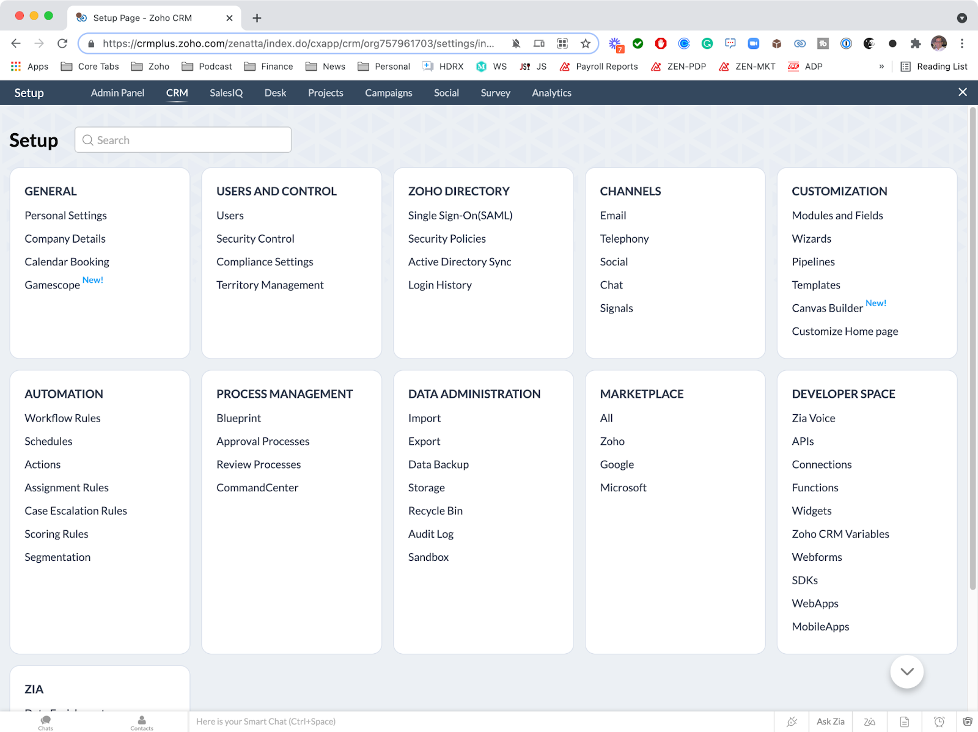Click the tab search arrow in tab strip
Viewport: 978px width, 732px height.
pyautogui.click(x=962, y=18)
